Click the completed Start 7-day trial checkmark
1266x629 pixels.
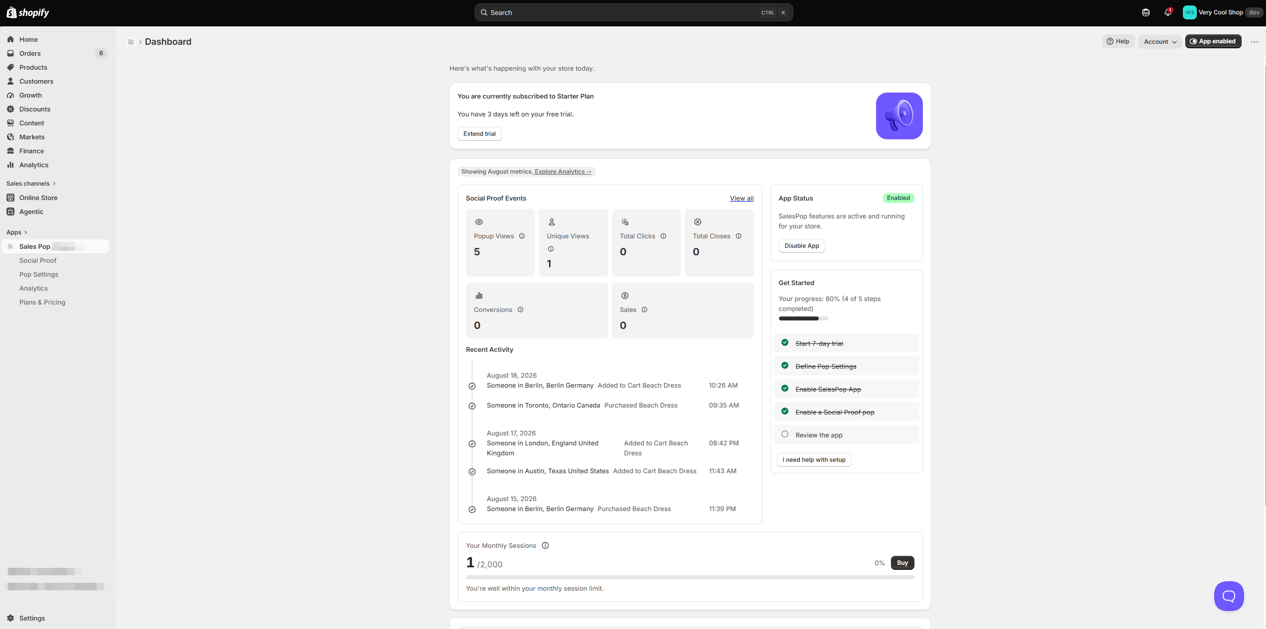[x=785, y=343]
